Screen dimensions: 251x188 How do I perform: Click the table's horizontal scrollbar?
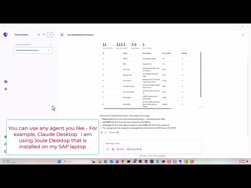138,108
